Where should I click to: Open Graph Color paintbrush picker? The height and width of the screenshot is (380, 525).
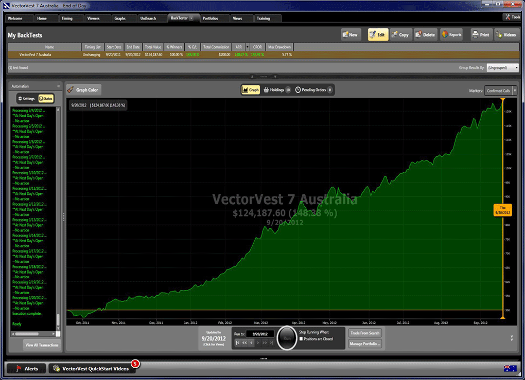coord(83,90)
